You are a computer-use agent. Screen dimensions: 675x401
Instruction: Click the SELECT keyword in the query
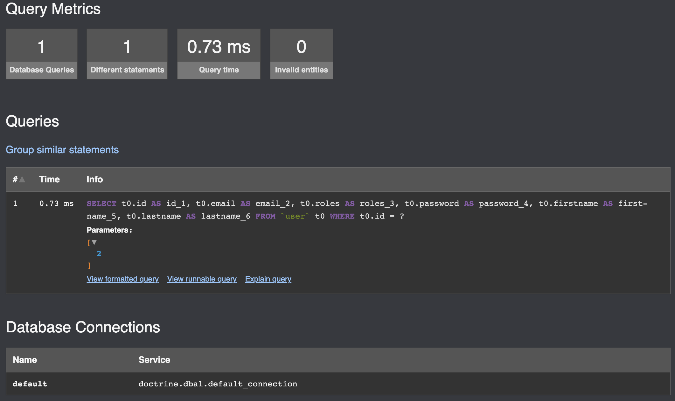coord(101,204)
